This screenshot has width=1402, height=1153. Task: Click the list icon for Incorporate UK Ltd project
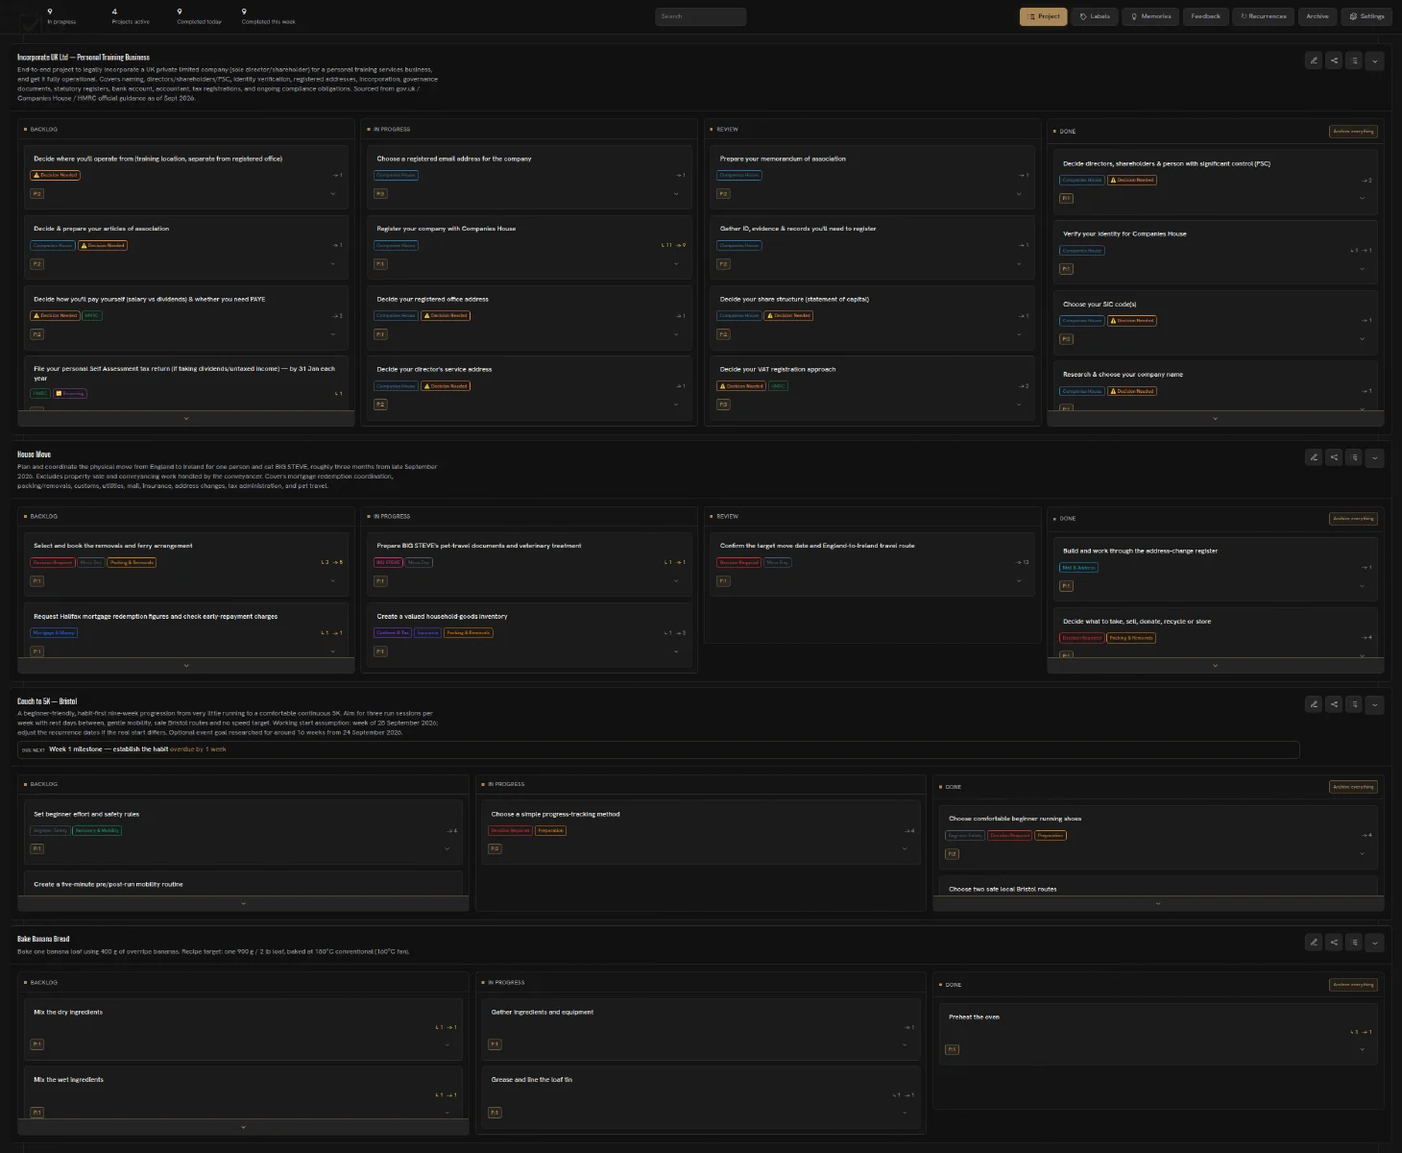click(1354, 61)
